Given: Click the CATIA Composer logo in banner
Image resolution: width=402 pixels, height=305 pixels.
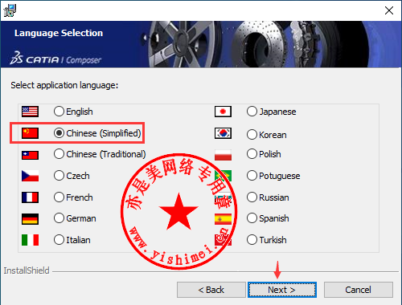Looking at the screenshot, I should (x=55, y=59).
